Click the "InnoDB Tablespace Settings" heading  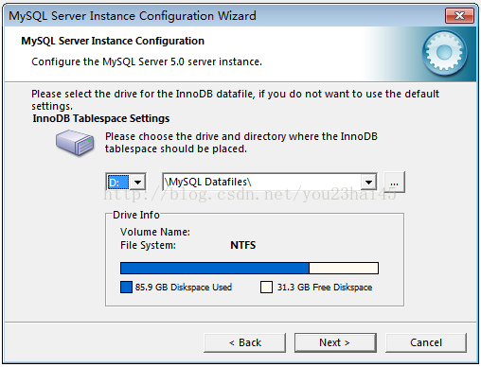click(101, 118)
